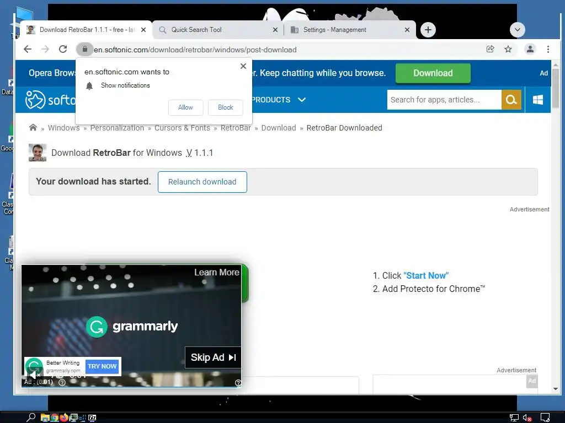Open the Chrome three-dot menu
Screen dimensions: 565x423
point(548,49)
